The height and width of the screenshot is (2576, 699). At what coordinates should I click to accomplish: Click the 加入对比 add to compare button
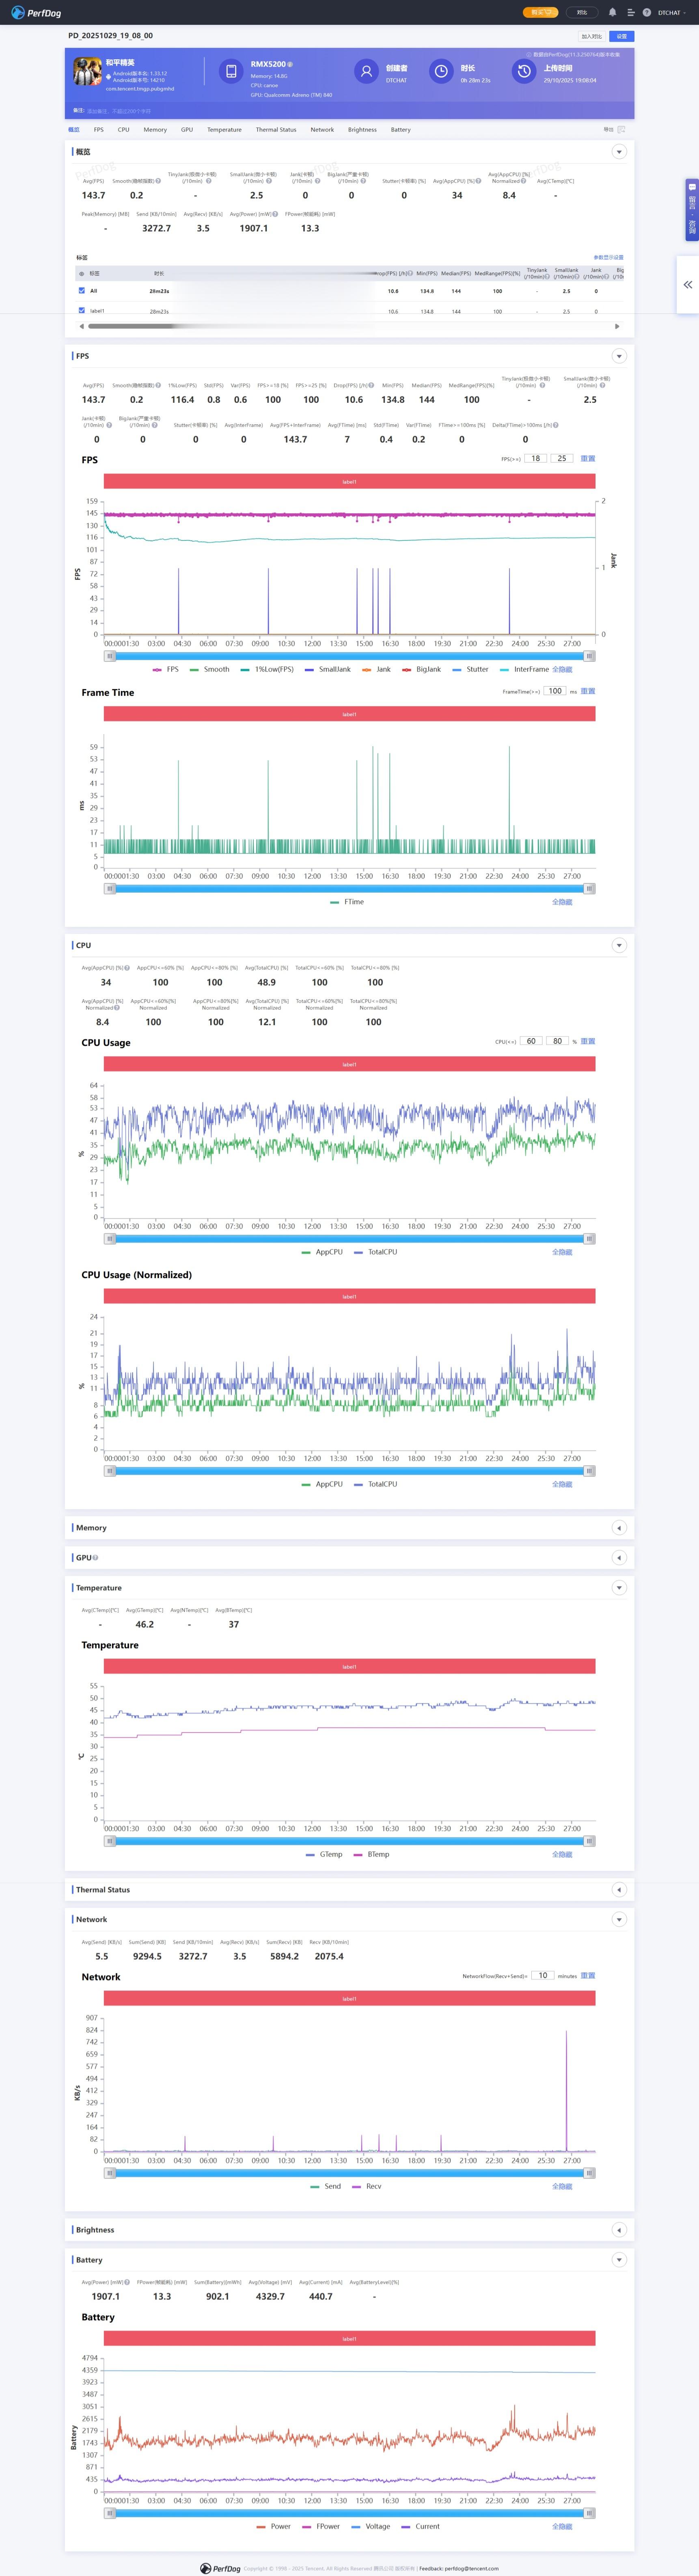[592, 36]
